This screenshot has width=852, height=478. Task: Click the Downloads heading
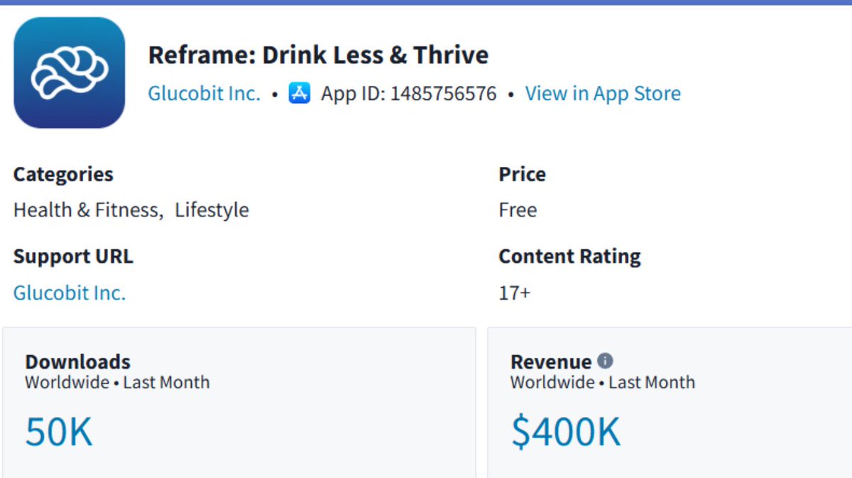coord(78,362)
